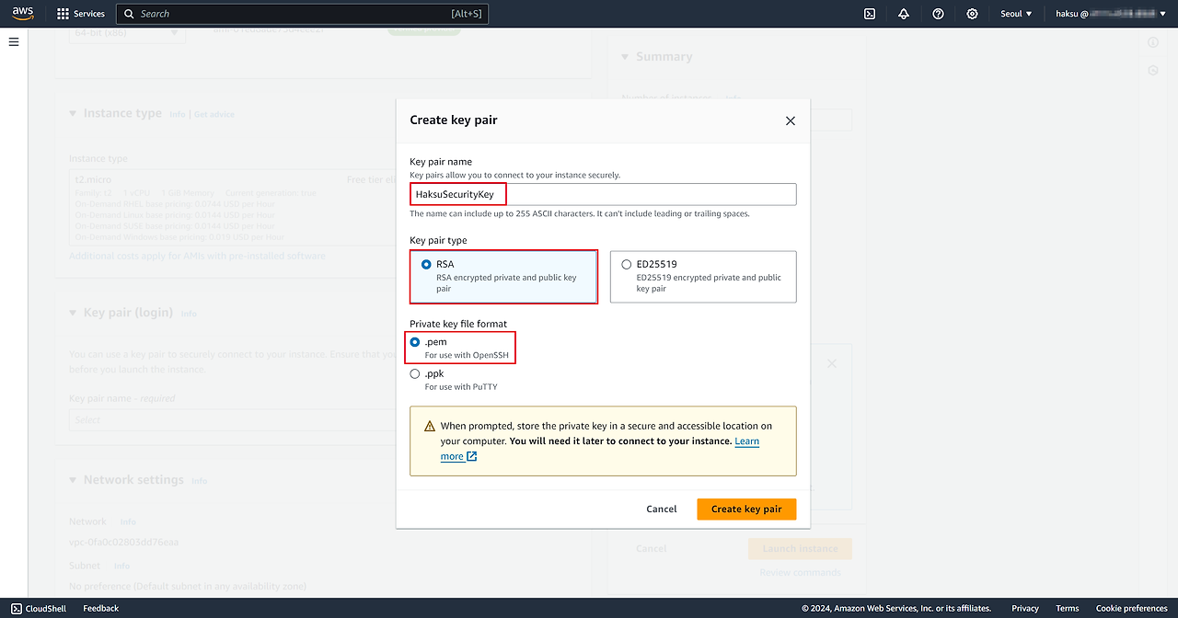Choose .pem private key format

point(415,342)
